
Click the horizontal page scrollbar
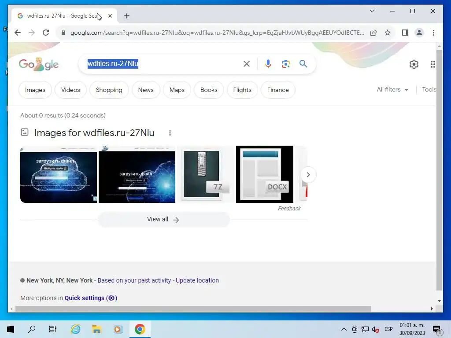click(x=193, y=309)
